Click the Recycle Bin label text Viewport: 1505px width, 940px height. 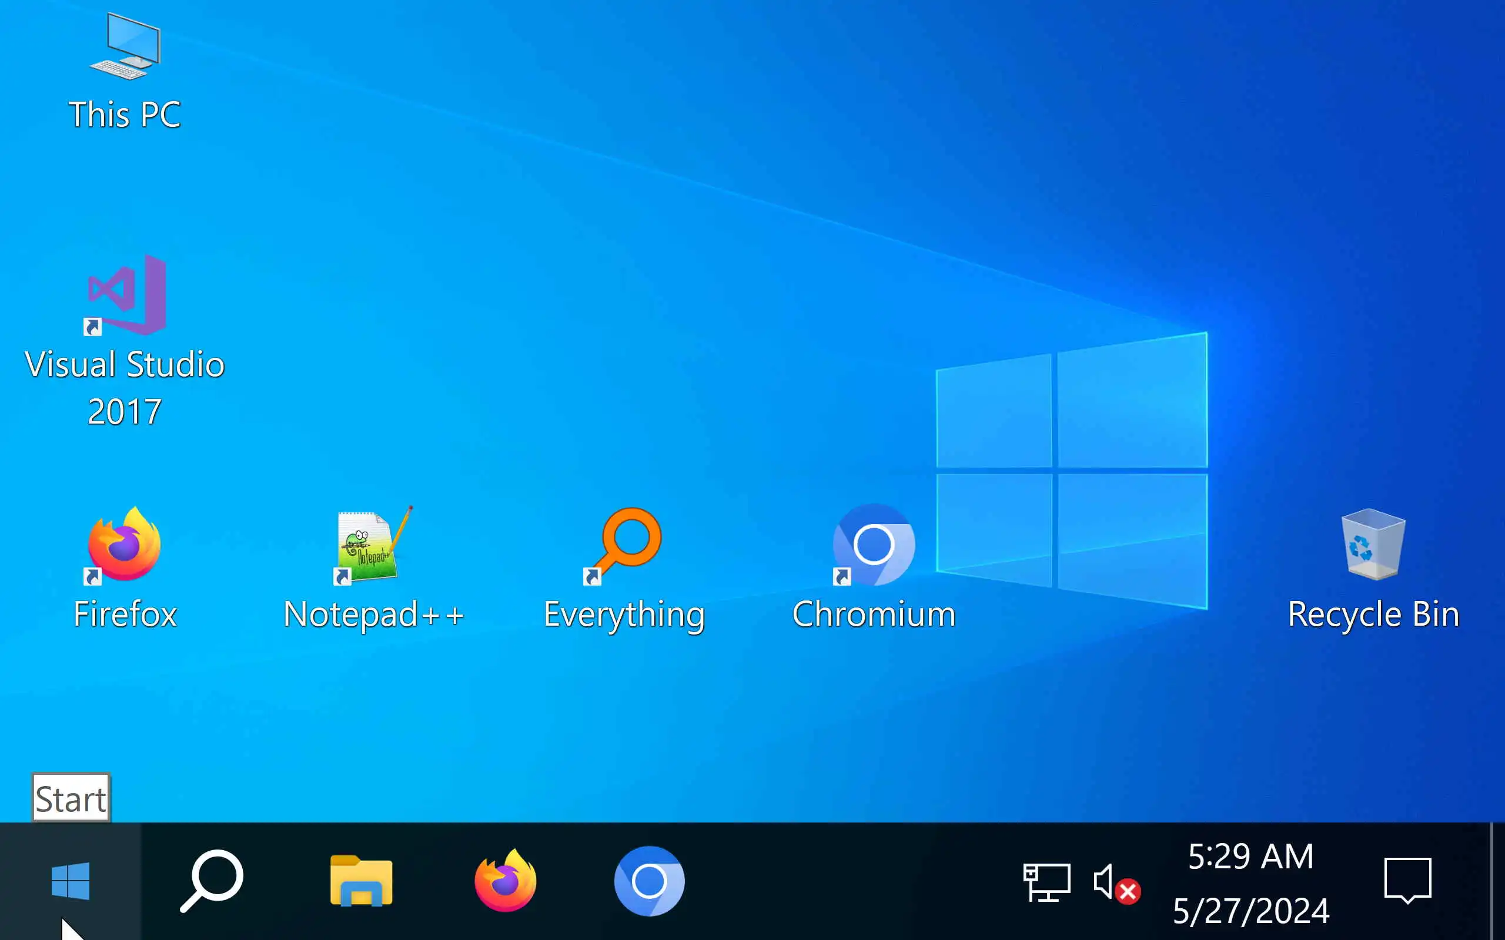tap(1373, 615)
